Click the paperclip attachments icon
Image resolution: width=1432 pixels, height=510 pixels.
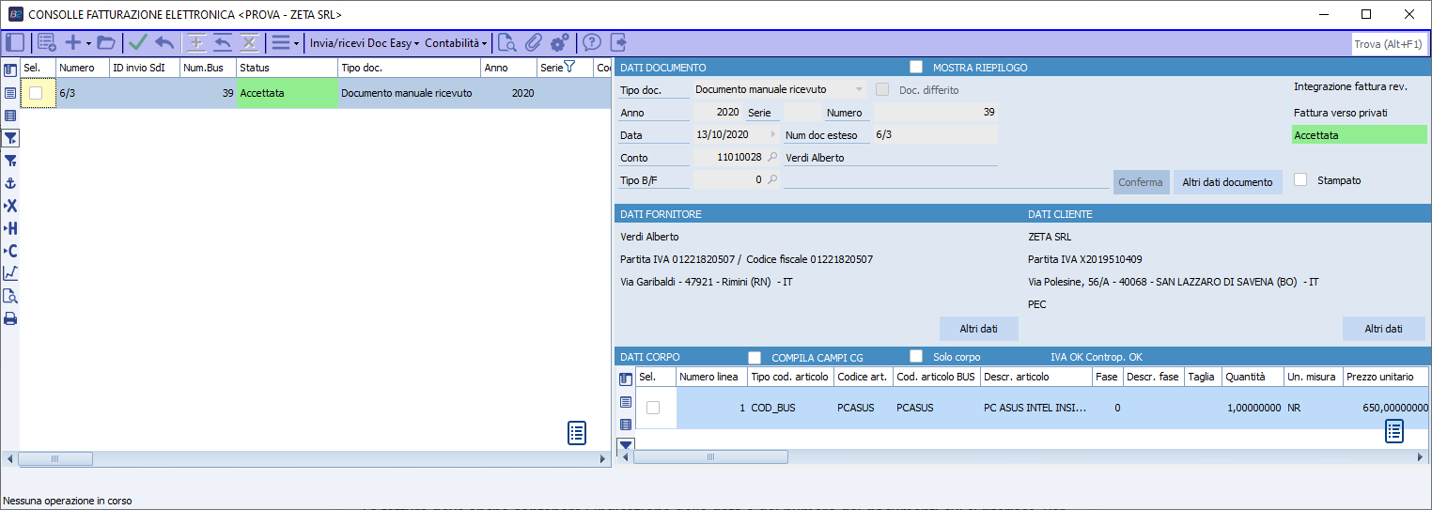(x=534, y=42)
